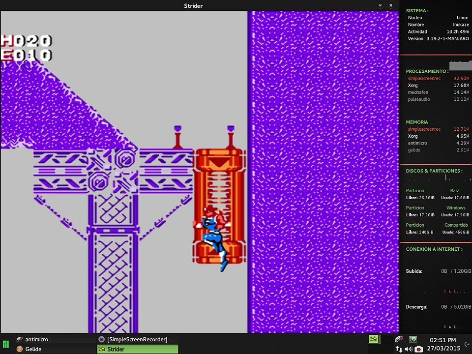The width and height of the screenshot is (472, 354).
Task: Click the date 27/03/2015 in panel
Action: tap(443, 349)
